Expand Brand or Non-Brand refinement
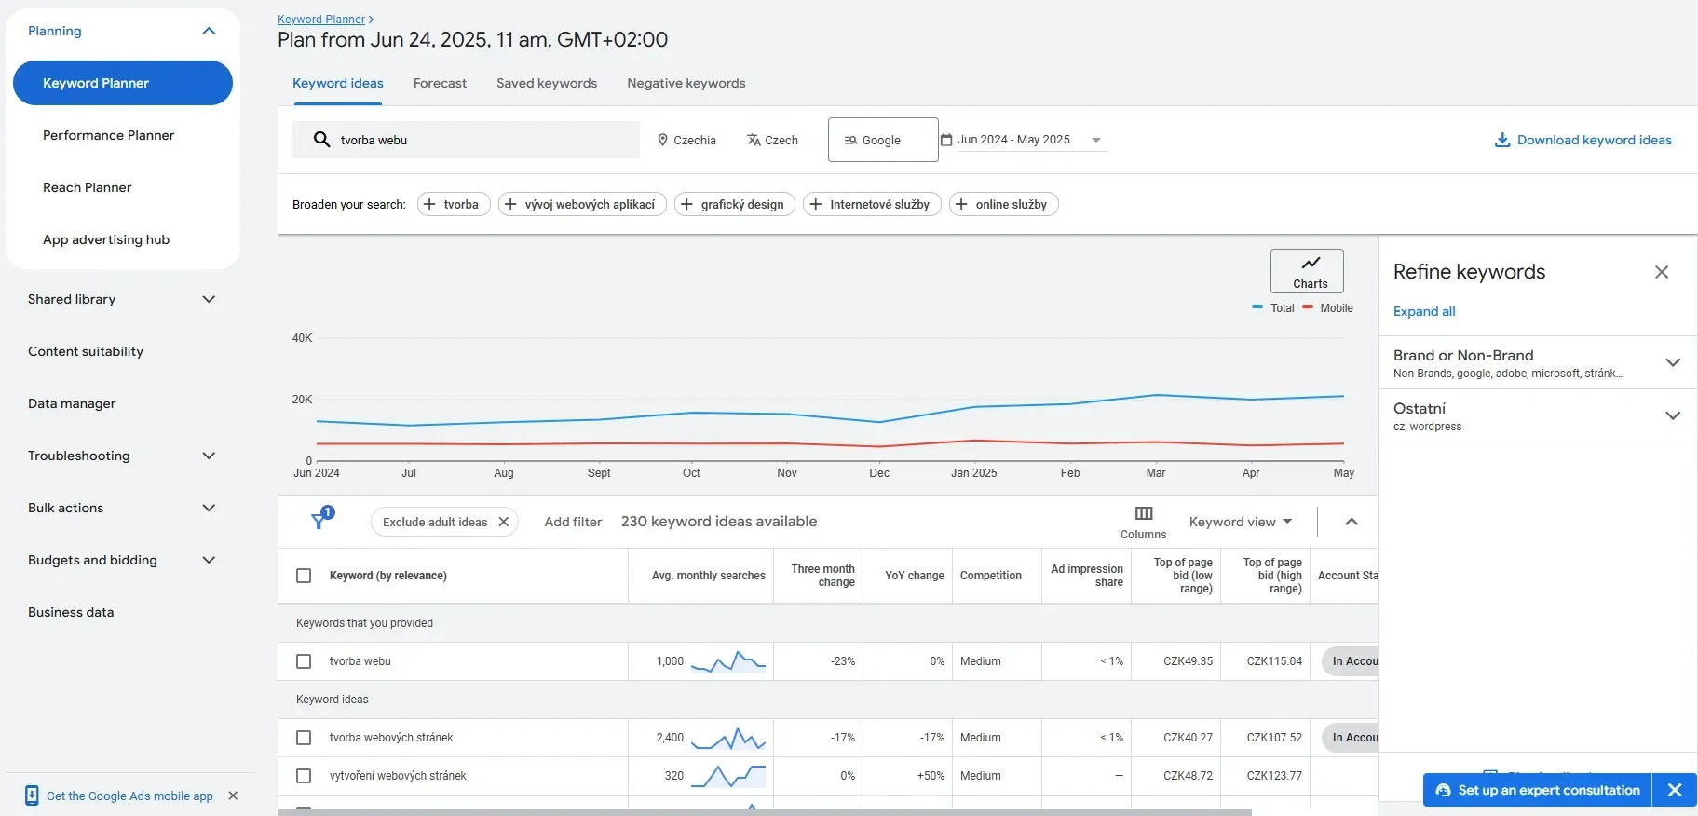 click(1673, 362)
